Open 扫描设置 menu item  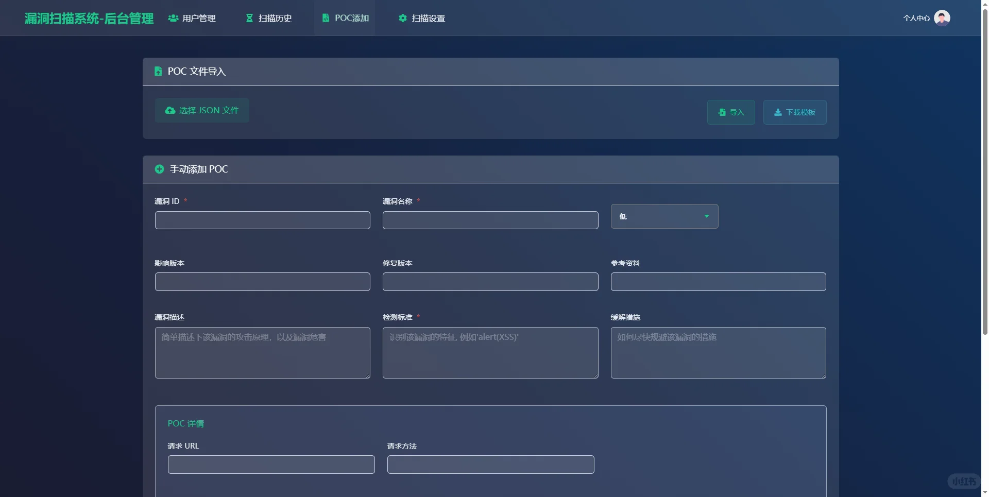pyautogui.click(x=422, y=18)
